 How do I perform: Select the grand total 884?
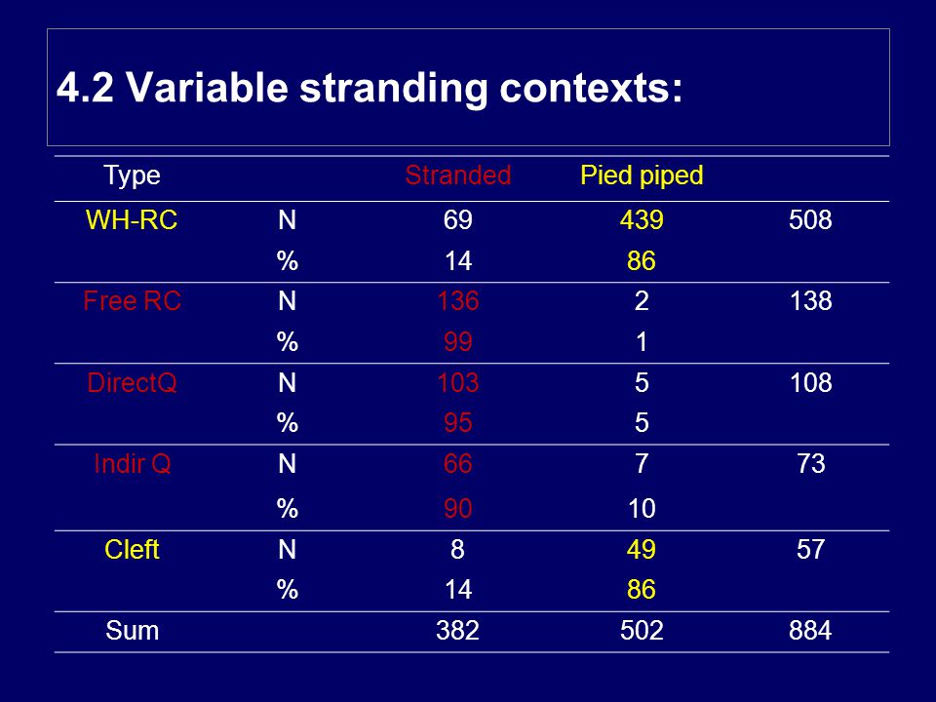[x=810, y=631]
